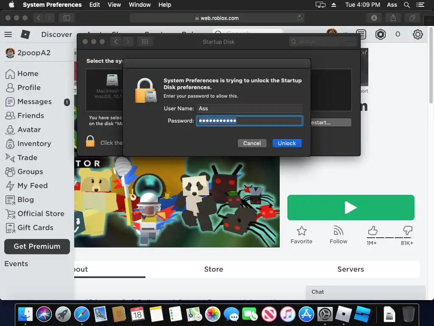Open My Feed in Roblox sidebar
434x326 pixels.
click(x=27, y=185)
